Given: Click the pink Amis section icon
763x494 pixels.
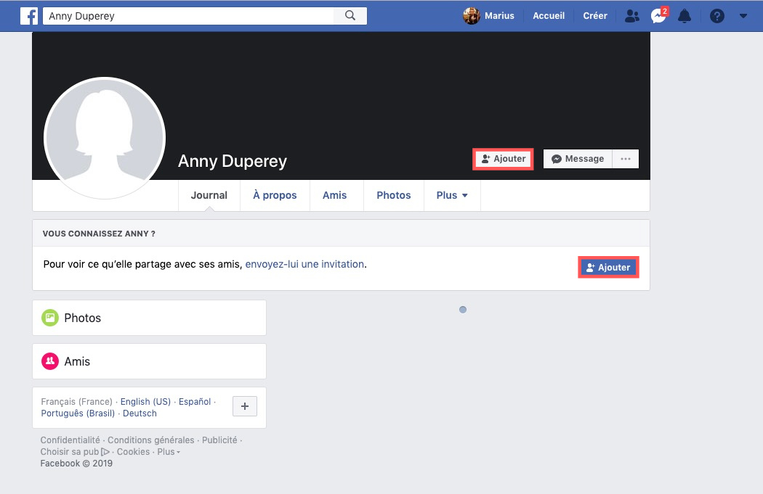Looking at the screenshot, I should [50, 361].
